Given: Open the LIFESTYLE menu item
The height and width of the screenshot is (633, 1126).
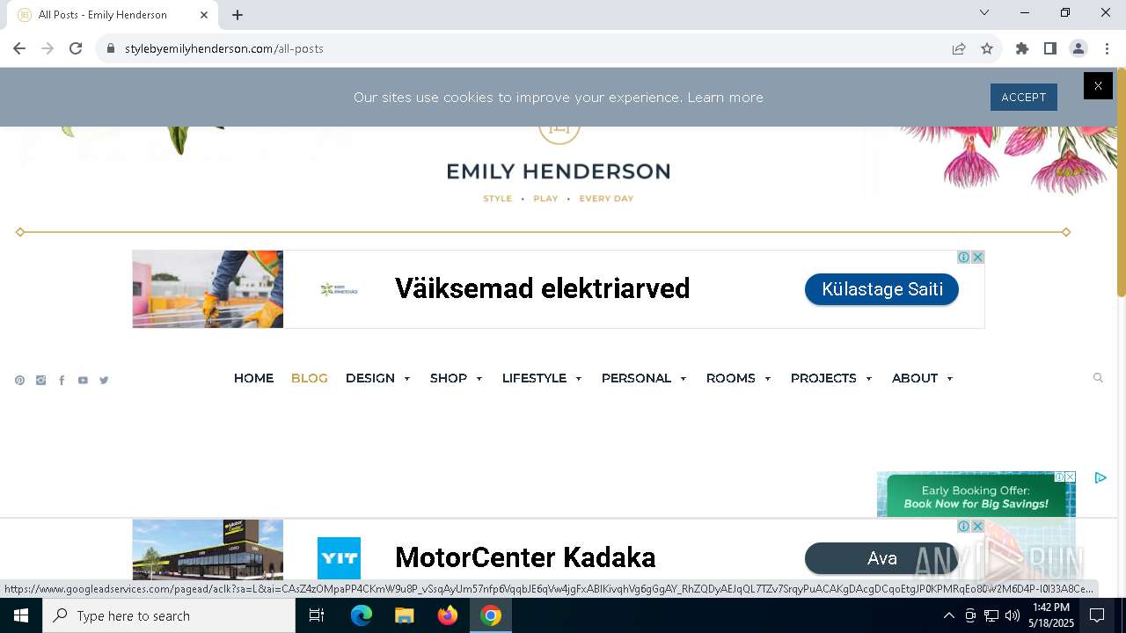Looking at the screenshot, I should coord(534,378).
